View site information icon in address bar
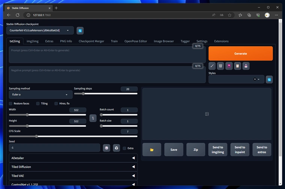The image size is (285, 189). tap(28, 15)
